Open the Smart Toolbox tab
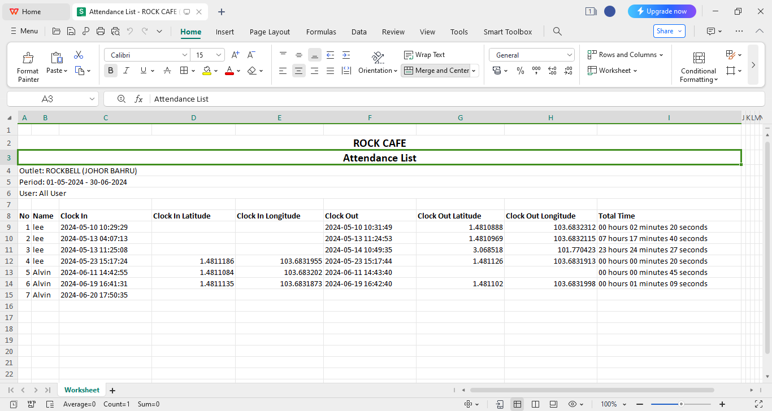The height and width of the screenshot is (411, 772). [508, 32]
